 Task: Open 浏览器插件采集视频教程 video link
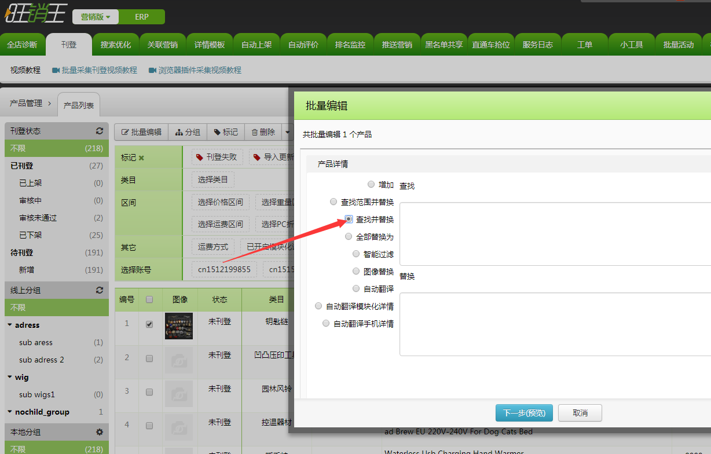point(195,70)
